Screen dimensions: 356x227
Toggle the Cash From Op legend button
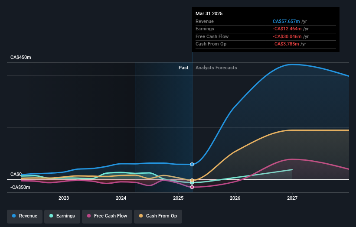[158, 216]
